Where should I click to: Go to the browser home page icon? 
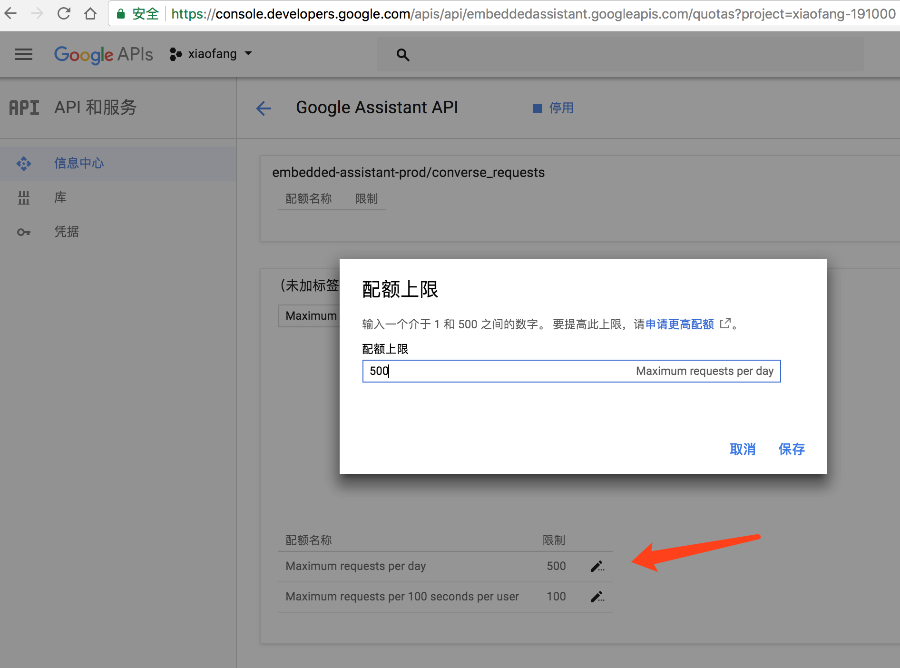[90, 13]
